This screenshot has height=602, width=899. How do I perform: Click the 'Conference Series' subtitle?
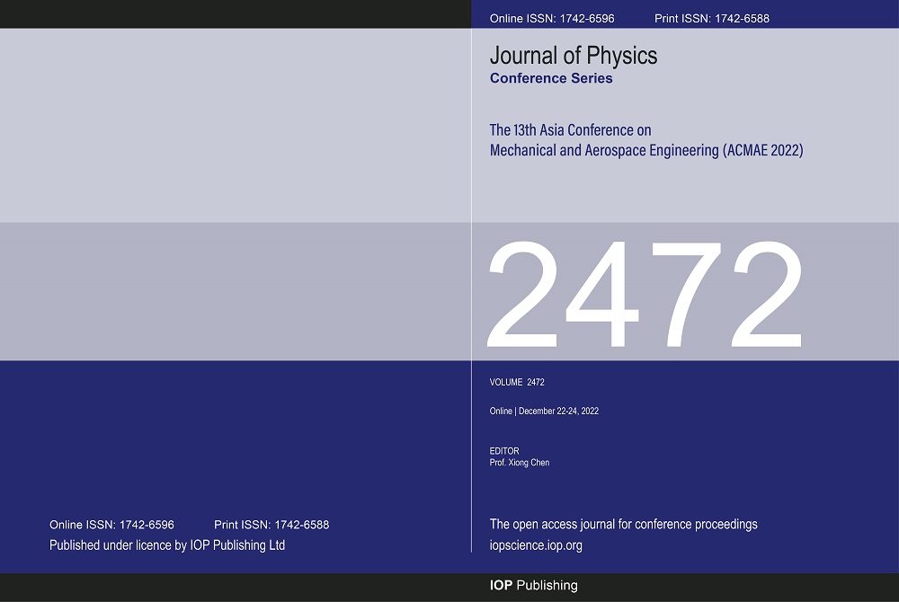click(x=551, y=78)
